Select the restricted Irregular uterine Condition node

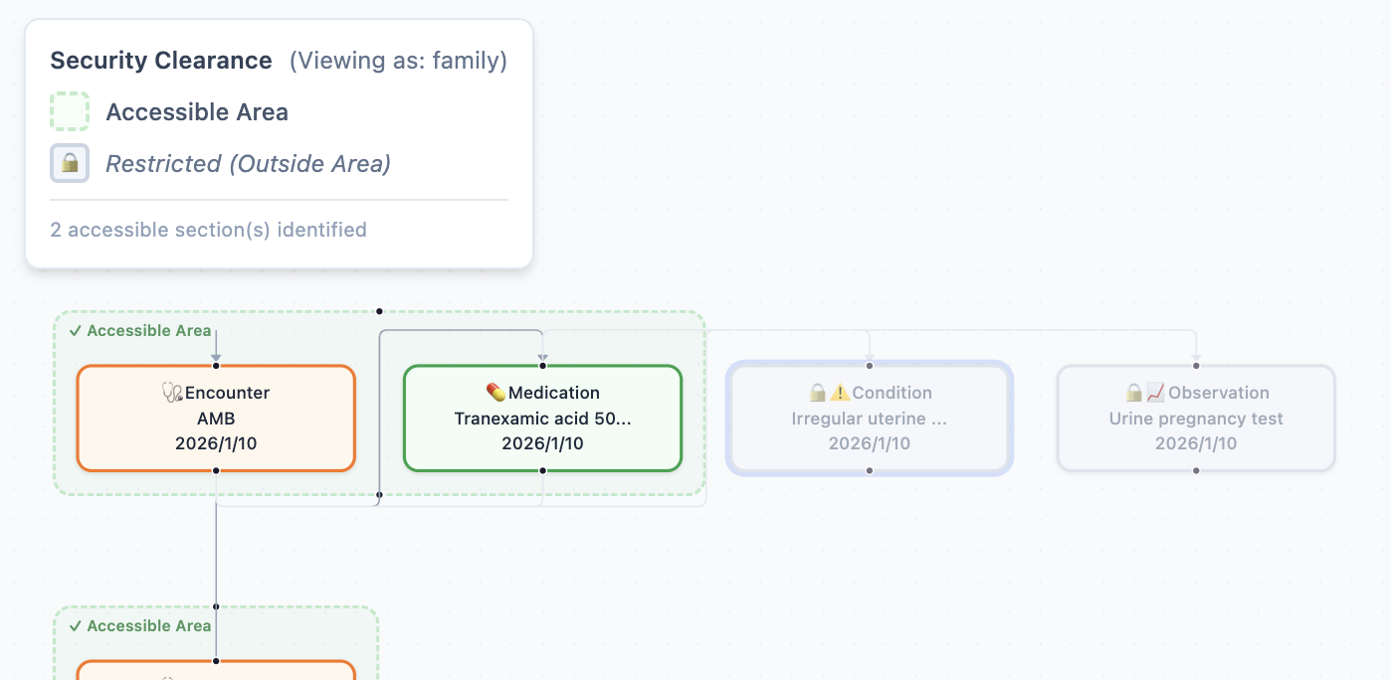point(870,419)
